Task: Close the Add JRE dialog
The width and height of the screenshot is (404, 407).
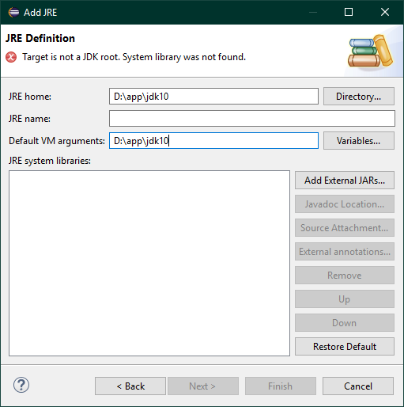Action: pyautogui.click(x=385, y=12)
